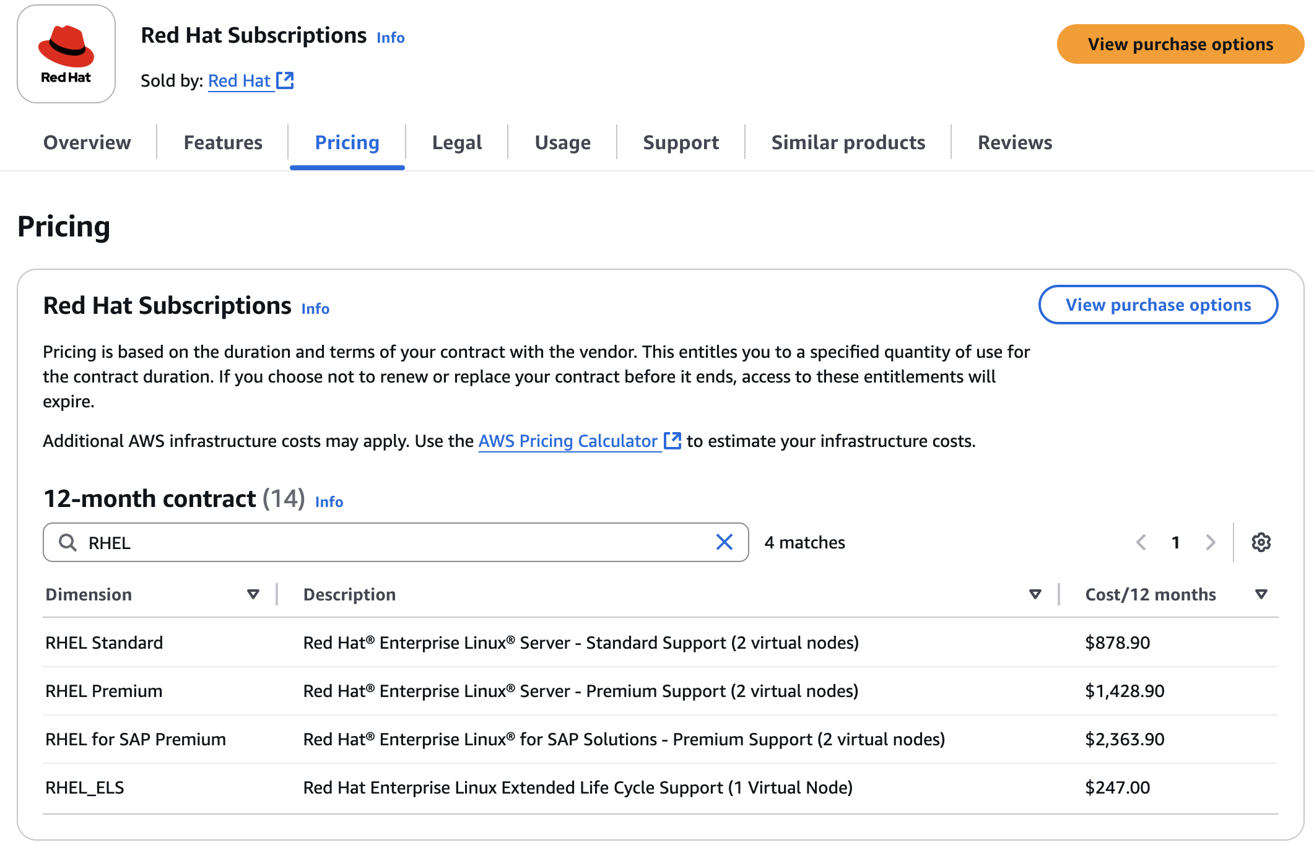This screenshot has width=1314, height=853.
Task: Select the RHEL_ELS dimension cell
Action: coord(85,787)
